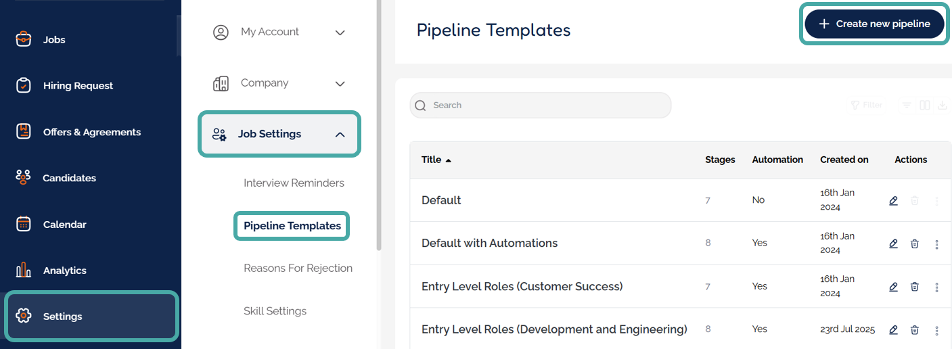The width and height of the screenshot is (952, 349).
Task: Click the Candidates sidebar icon
Action: (x=24, y=177)
